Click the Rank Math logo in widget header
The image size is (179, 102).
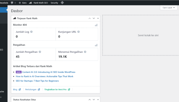coord(15,18)
